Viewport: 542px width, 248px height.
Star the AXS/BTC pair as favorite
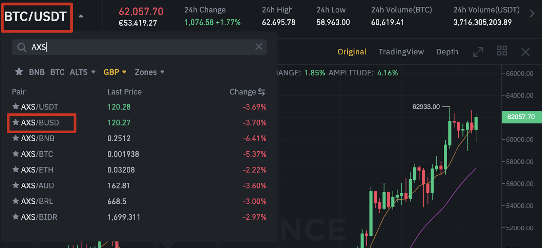pos(16,154)
